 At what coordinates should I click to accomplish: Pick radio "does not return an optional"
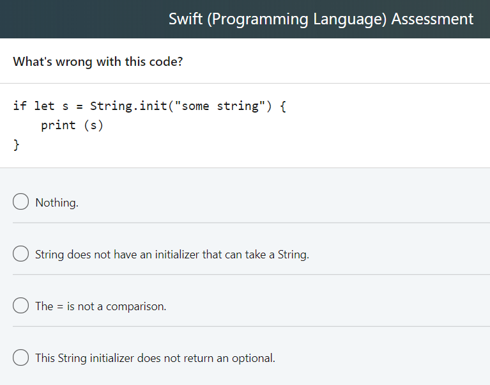tap(20, 357)
